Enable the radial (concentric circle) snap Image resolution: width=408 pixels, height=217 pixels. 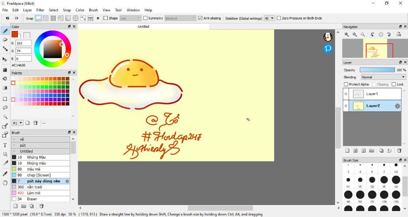pos(75,18)
